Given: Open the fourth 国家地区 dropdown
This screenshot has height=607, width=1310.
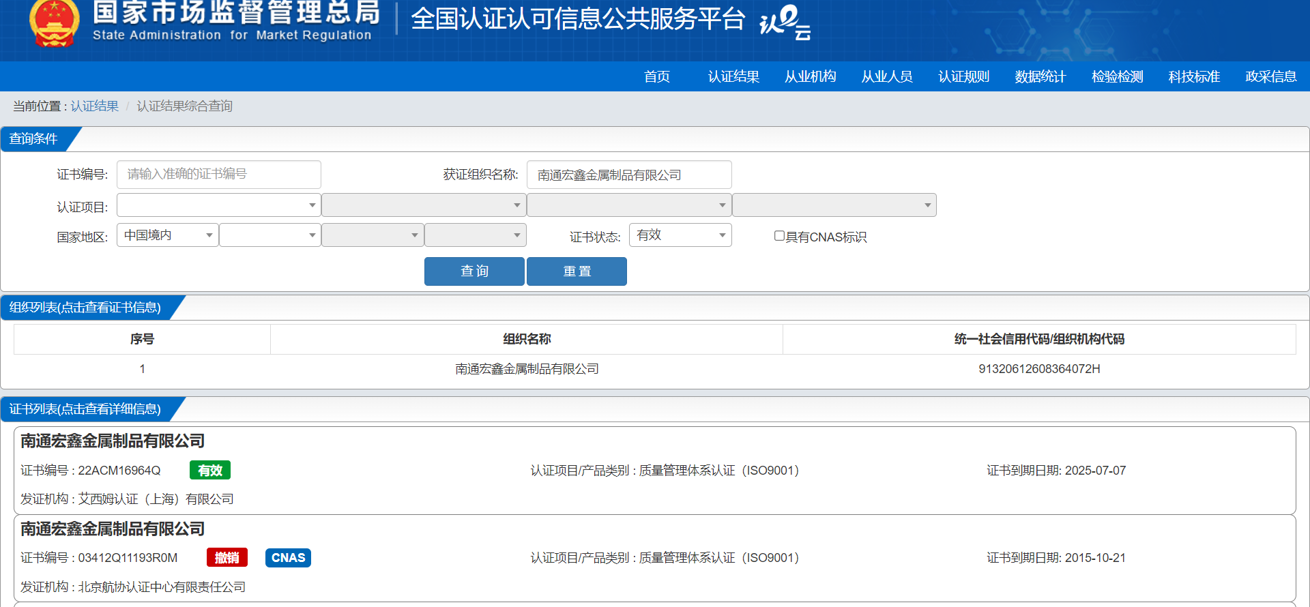Looking at the screenshot, I should (476, 235).
